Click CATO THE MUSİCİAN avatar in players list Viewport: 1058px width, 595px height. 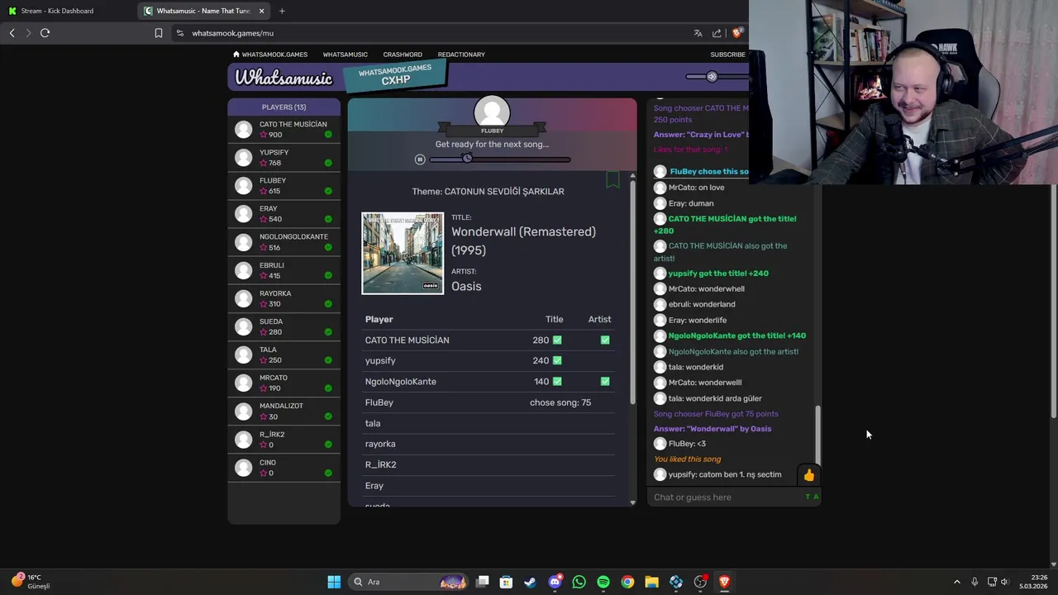pyautogui.click(x=243, y=130)
